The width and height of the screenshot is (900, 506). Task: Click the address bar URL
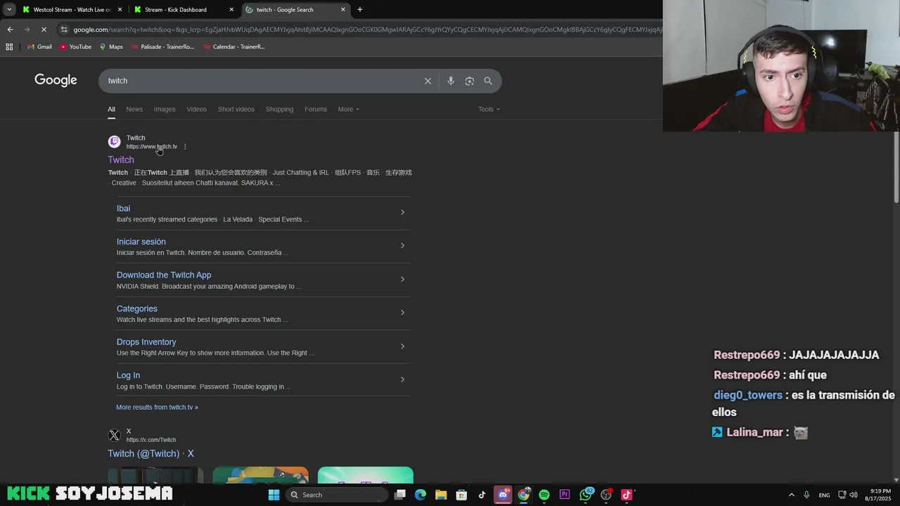(366, 30)
